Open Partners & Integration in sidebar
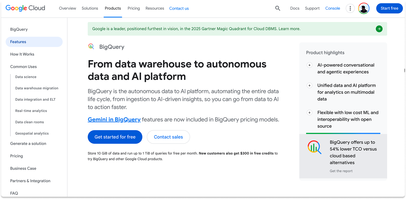 click(x=30, y=181)
